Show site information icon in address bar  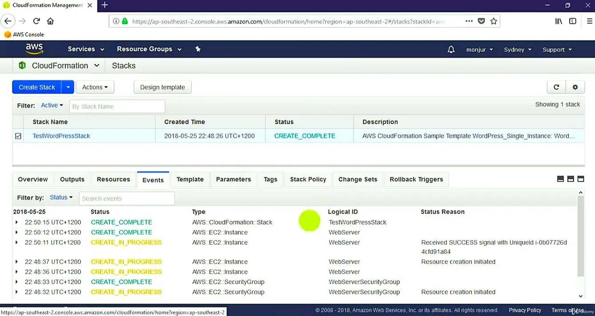[116, 21]
